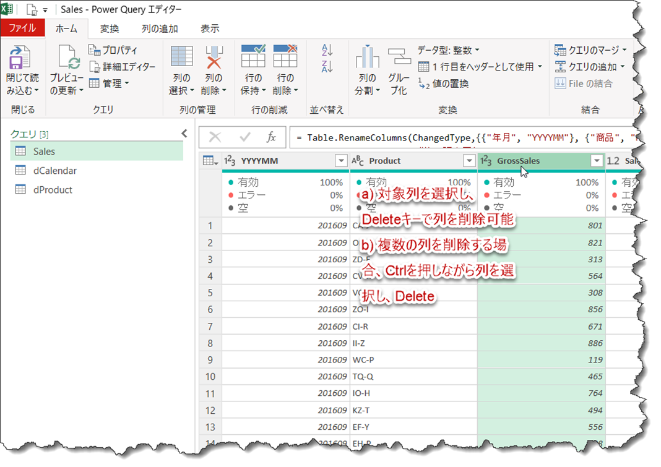
Task: Click the GrossSales column 123 type icon
Action: 486,161
